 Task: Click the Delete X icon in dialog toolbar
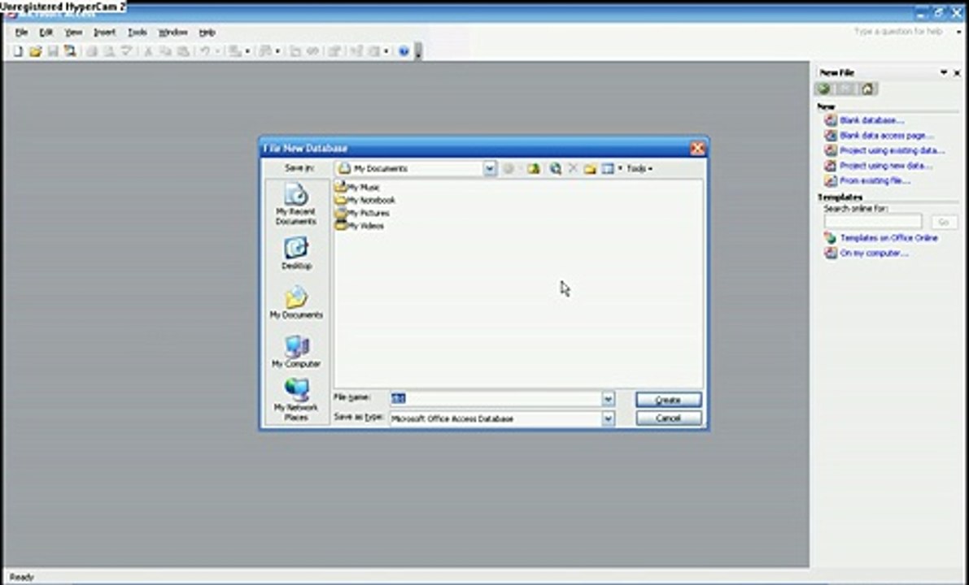point(573,168)
